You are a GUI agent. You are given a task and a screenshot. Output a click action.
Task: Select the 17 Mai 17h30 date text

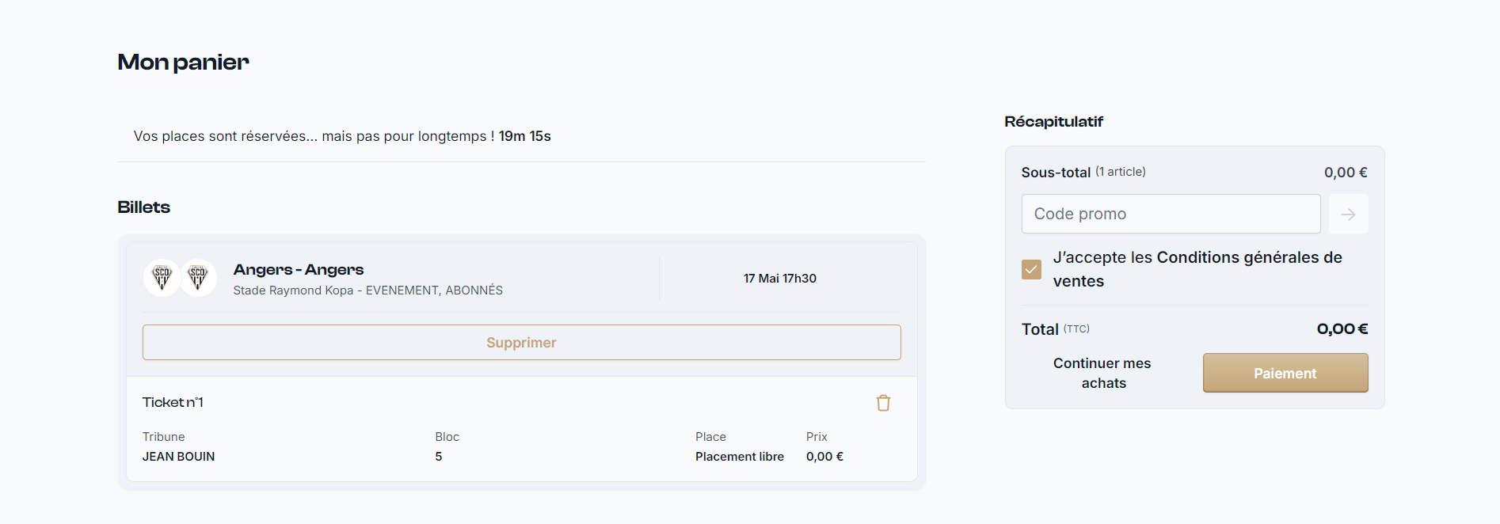780,279
